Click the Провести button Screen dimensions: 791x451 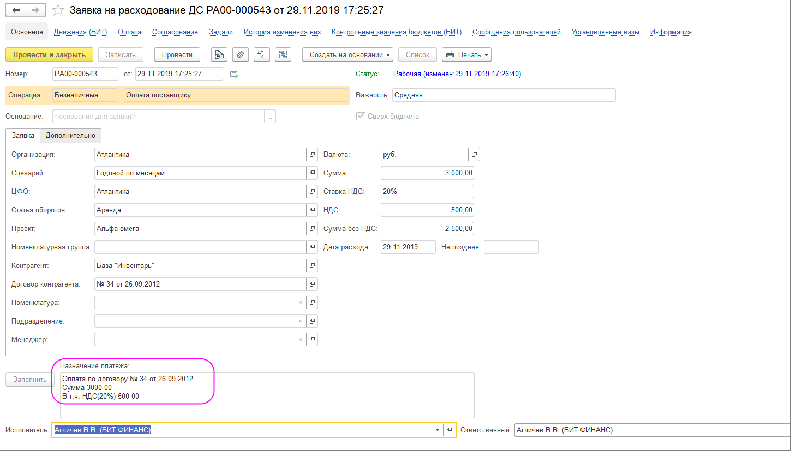pos(177,54)
